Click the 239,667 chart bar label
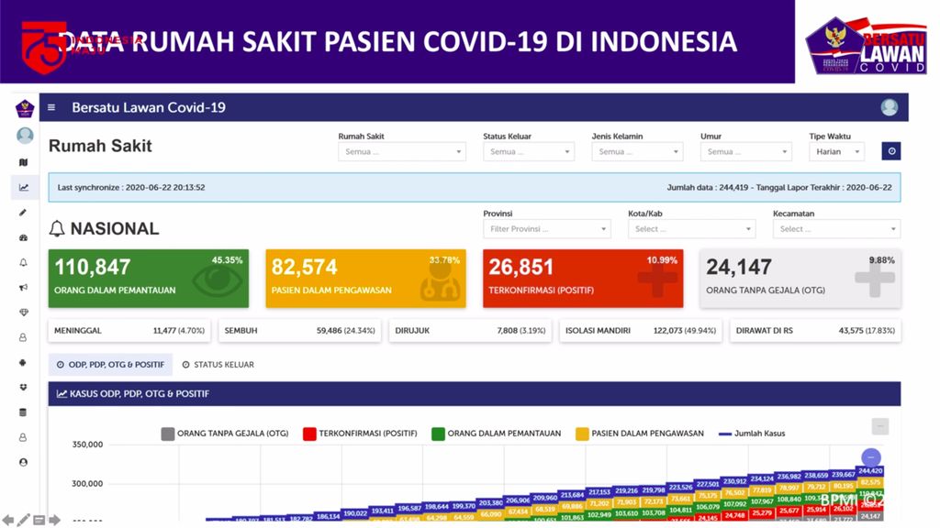Screen dimensions: 940x528 coord(843,474)
